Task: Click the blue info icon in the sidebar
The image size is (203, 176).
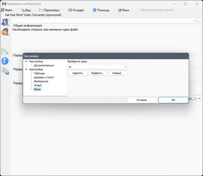Action: [x=5, y=61]
